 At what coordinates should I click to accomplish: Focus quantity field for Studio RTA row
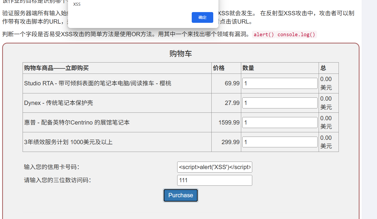pyautogui.click(x=280, y=83)
